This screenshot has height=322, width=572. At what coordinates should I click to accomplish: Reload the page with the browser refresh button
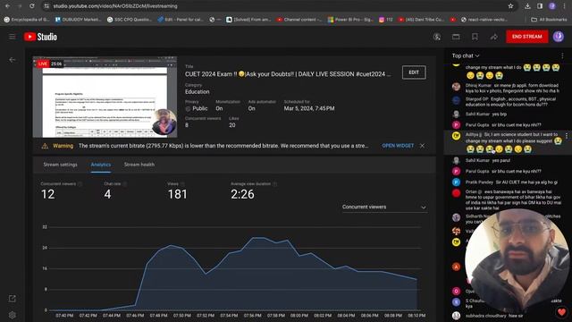tap(32, 6)
